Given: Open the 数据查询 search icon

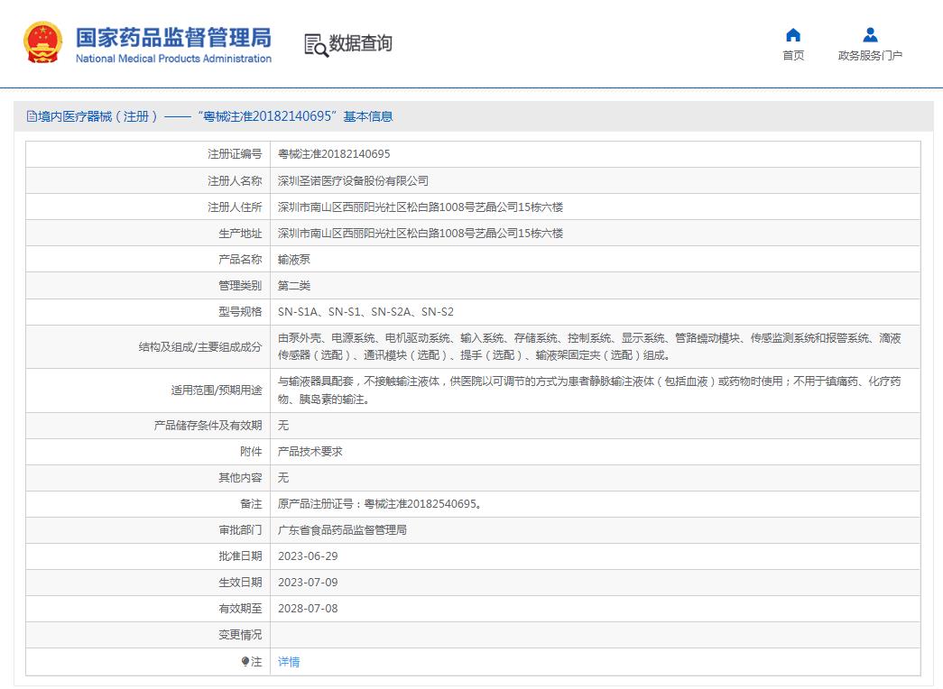Looking at the screenshot, I should [x=317, y=44].
